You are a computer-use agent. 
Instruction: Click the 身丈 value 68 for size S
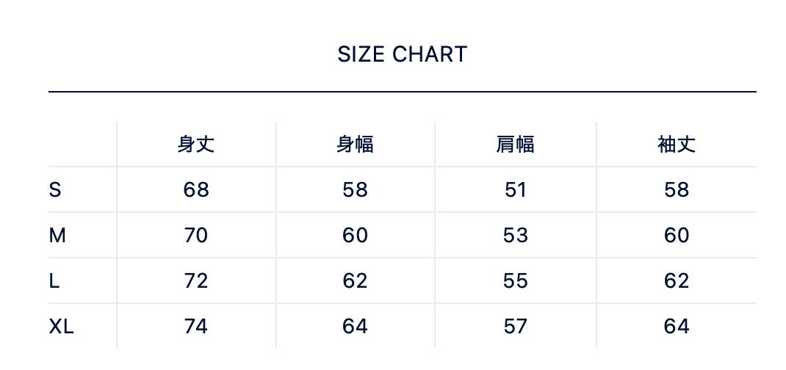pyautogui.click(x=196, y=190)
